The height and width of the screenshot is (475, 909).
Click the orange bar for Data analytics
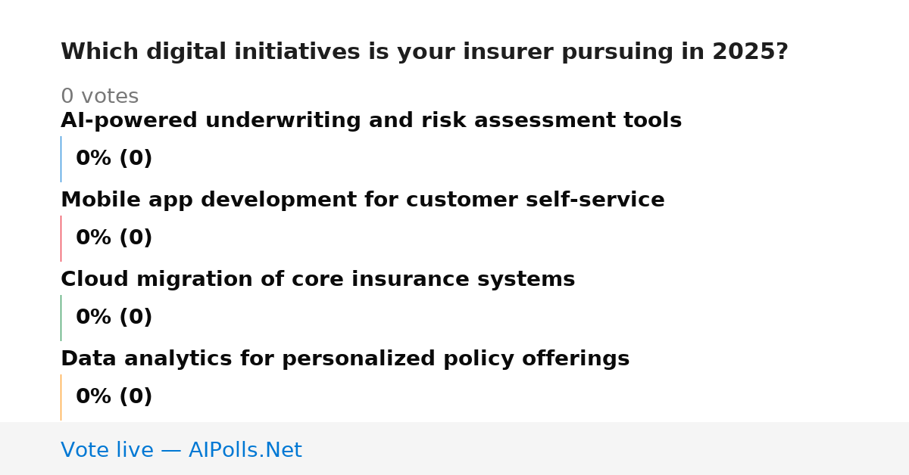coord(61,397)
